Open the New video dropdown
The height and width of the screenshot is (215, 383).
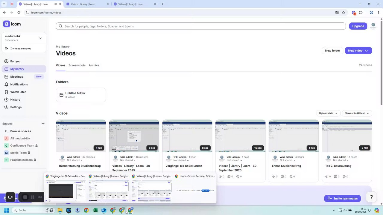point(358,50)
